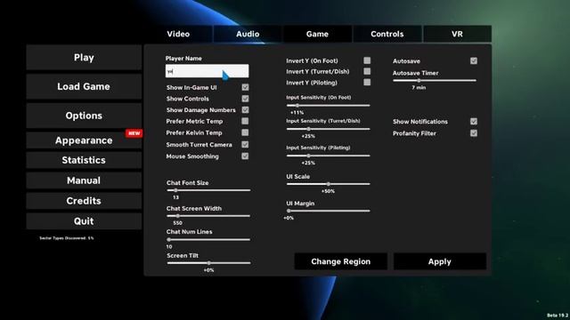Viewport: 570px width, 320px height.
Task: Open the Load Game menu
Action: pos(84,86)
